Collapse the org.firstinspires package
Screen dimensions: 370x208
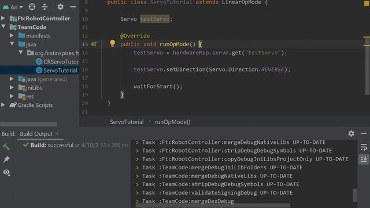[x=21, y=53]
